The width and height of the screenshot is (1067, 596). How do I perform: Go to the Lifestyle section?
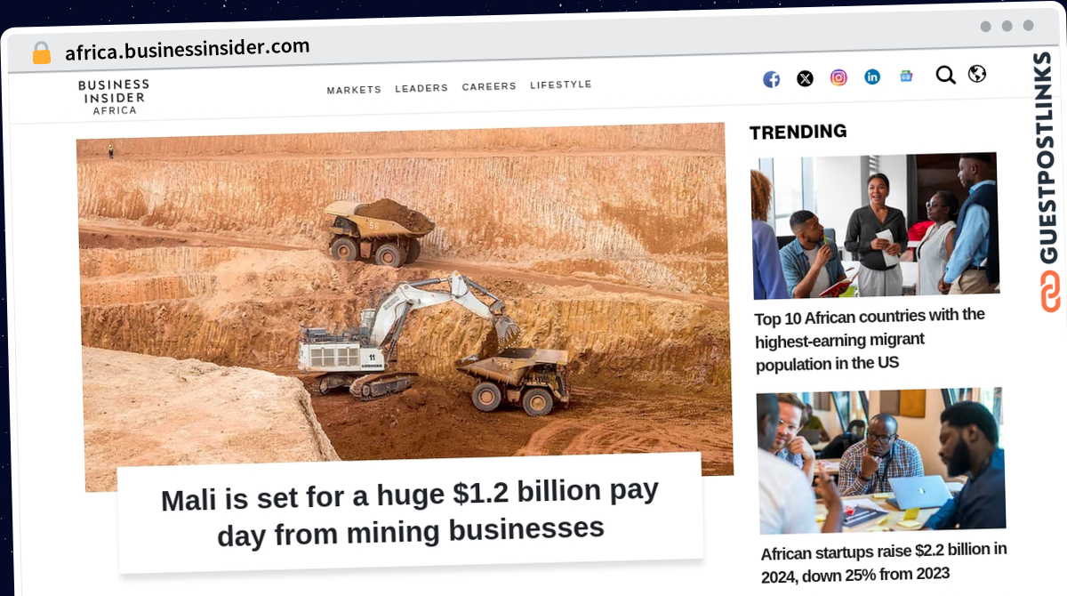point(561,85)
